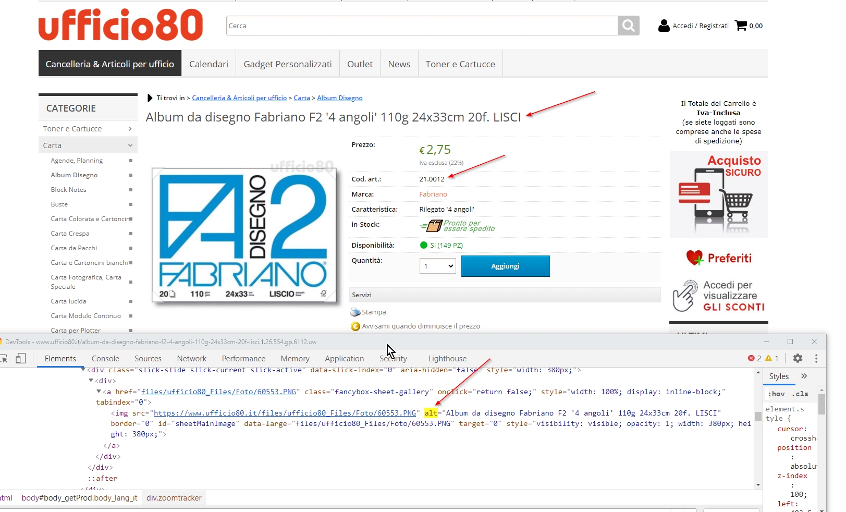
Task: Click the Stampa printer icon
Action: 355,312
